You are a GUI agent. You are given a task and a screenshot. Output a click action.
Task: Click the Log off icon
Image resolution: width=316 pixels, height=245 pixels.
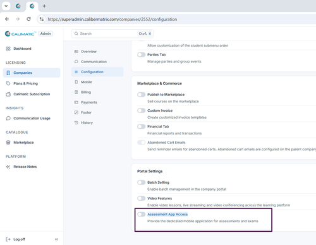click(x=8, y=239)
